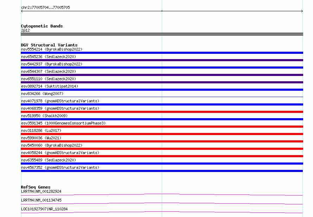Screen dimensions: 313x217
Task: Click red bar under nsv5990036
Action: click(x=162, y=141)
